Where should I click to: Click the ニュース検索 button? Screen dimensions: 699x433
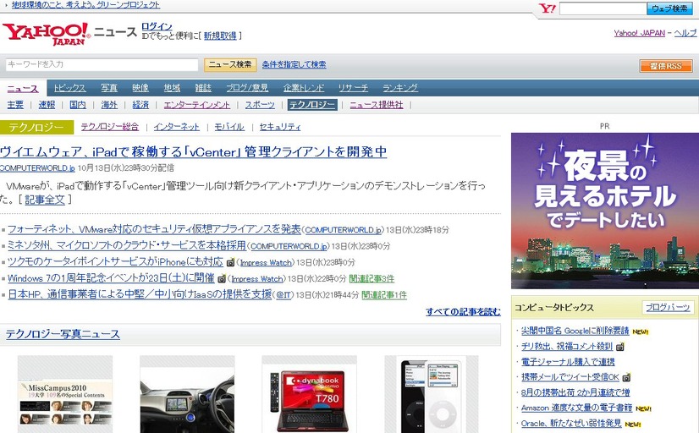click(230, 64)
